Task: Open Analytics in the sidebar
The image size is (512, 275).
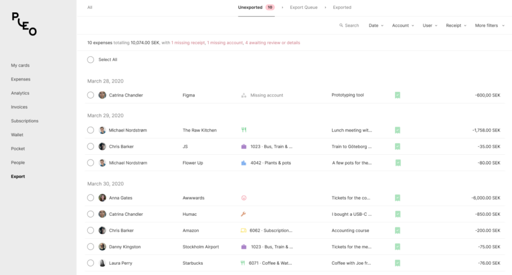Action: click(20, 93)
